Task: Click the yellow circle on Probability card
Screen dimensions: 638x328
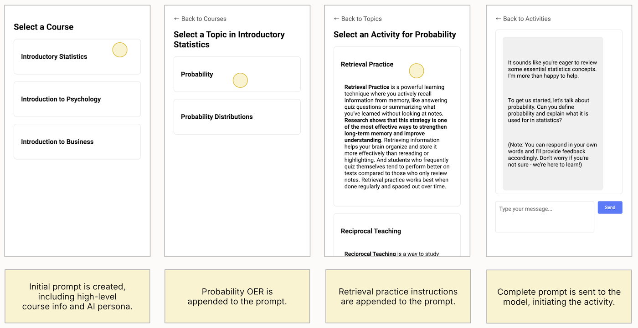Action: pos(240,81)
